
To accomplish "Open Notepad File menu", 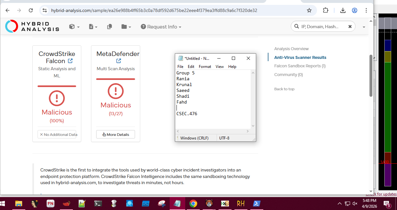I will tap(180, 66).
